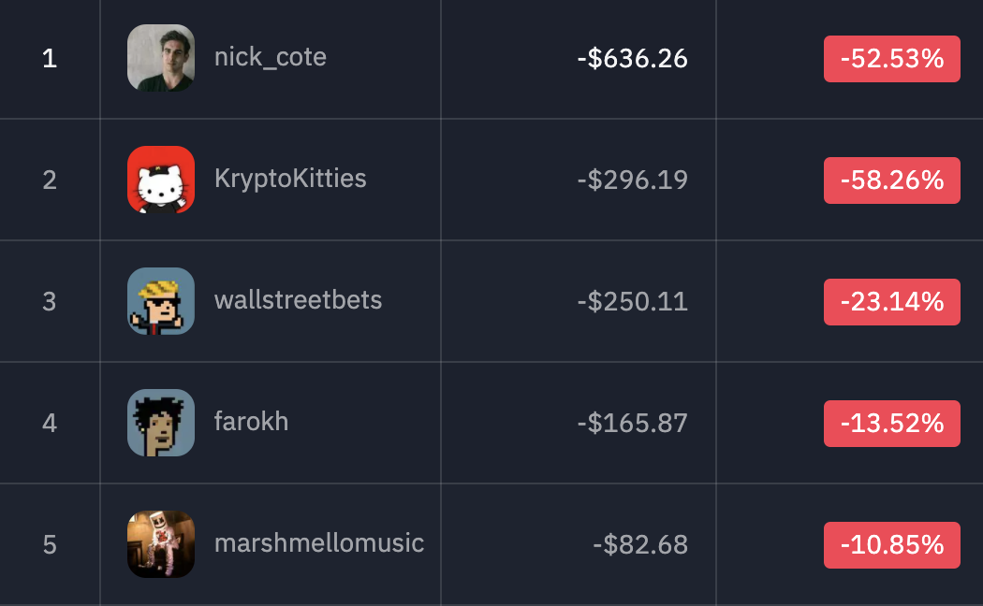This screenshot has height=606, width=983.
Task: Click the marshmellomusic avatar image
Action: (161, 544)
